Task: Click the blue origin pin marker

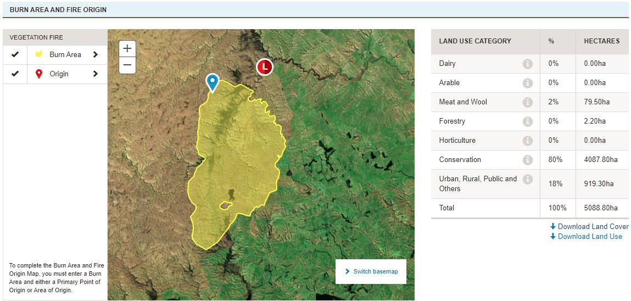Action: click(x=212, y=81)
